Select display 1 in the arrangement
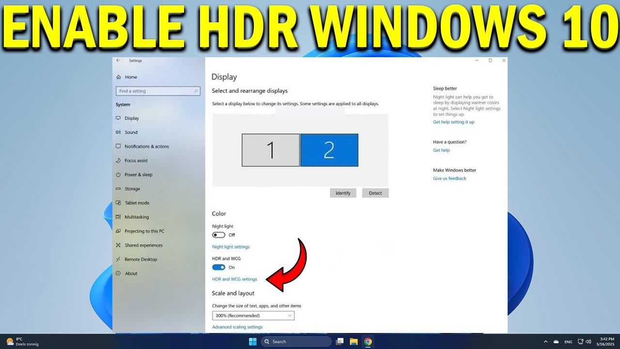The image size is (620, 349). coord(271,150)
